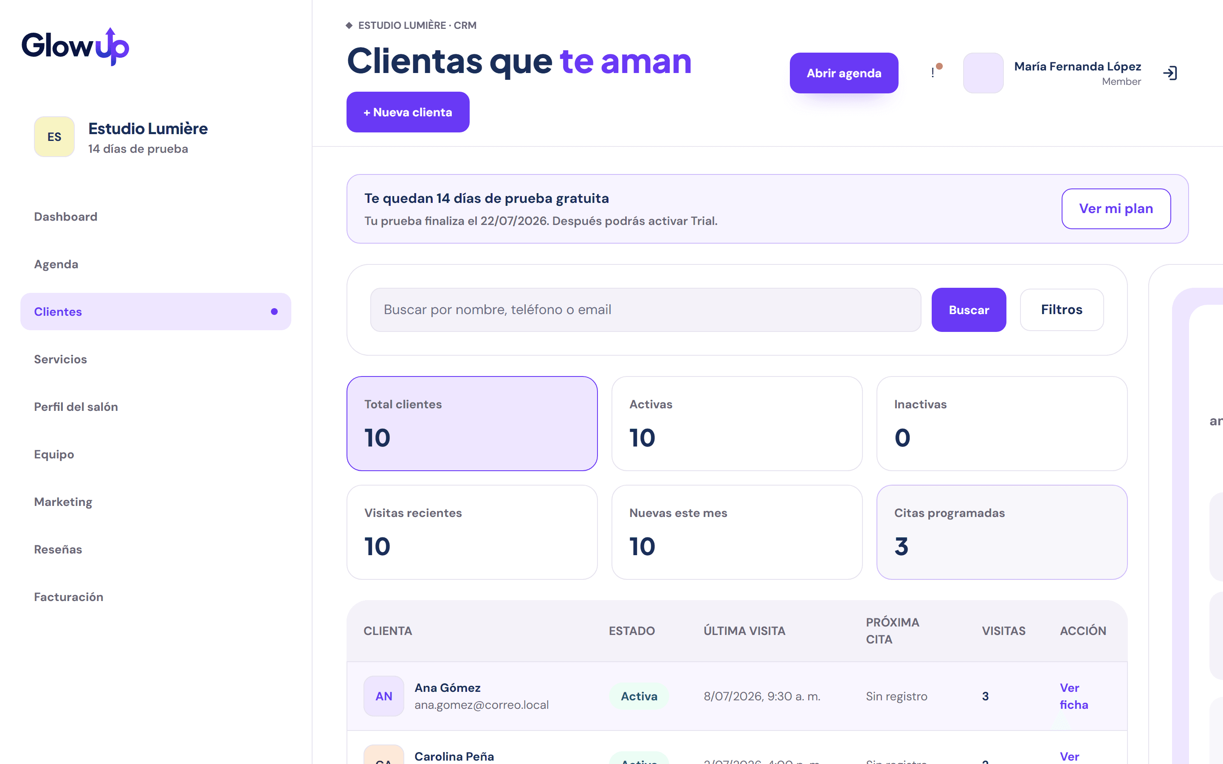Viewport: 1223px width, 764px height.
Task: Open Servicios section
Action: point(156,359)
